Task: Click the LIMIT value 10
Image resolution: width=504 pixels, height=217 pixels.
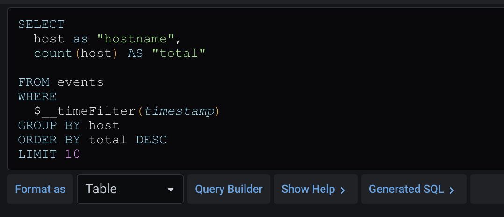Action: coord(72,154)
